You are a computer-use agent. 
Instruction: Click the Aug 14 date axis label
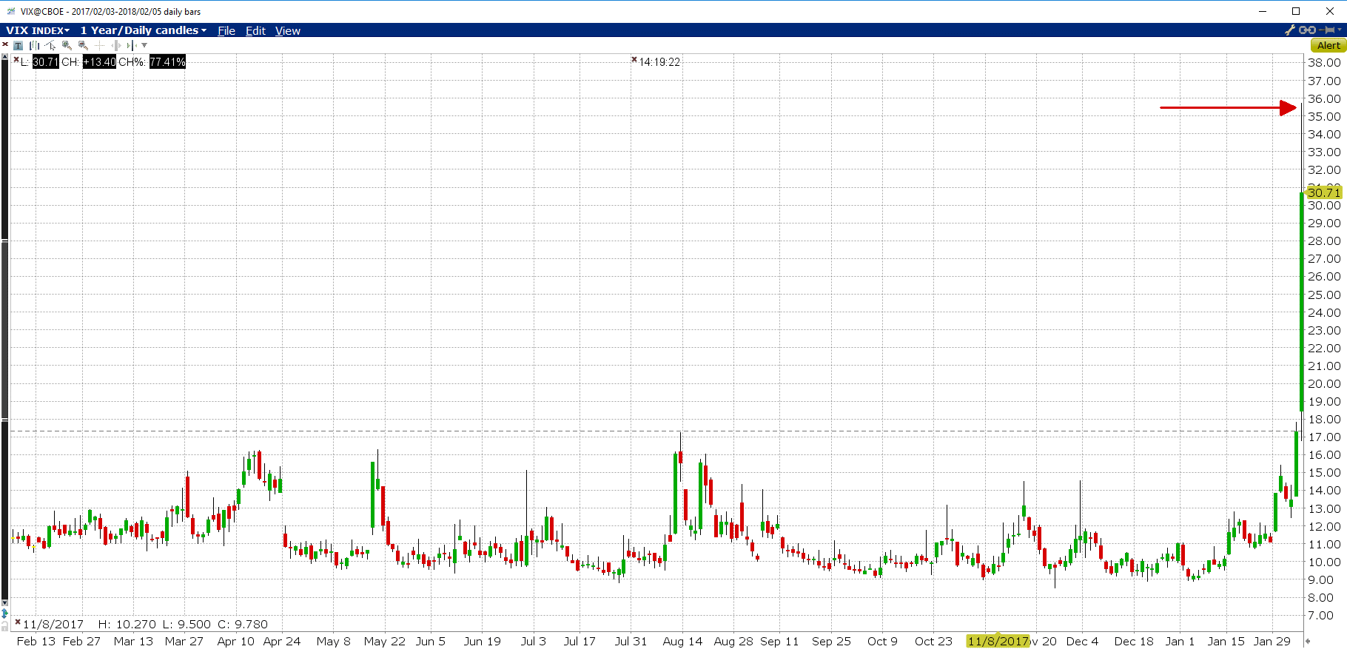pos(682,641)
